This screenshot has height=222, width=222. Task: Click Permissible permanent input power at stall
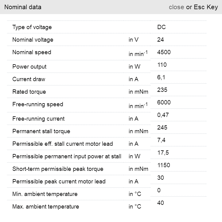(x=67, y=156)
